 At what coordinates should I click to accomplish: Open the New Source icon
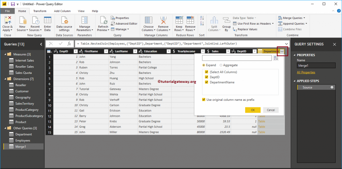pos(22,20)
